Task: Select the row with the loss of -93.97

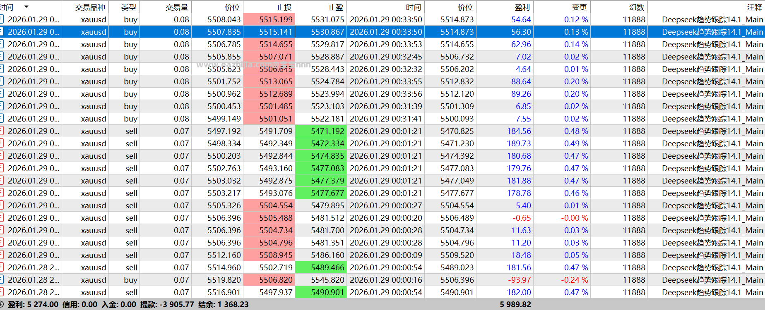Action: tap(382, 280)
